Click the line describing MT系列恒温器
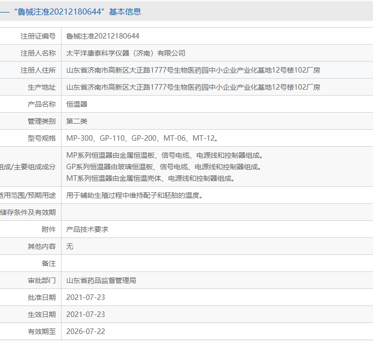This screenshot has height=341, width=373. coord(150,178)
